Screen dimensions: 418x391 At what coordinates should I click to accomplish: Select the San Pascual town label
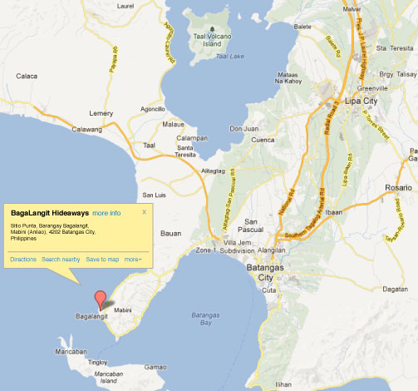pyautogui.click(x=250, y=225)
